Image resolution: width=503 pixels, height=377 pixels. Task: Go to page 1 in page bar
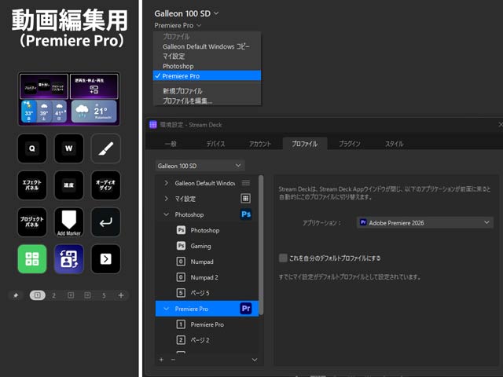[x=38, y=295]
